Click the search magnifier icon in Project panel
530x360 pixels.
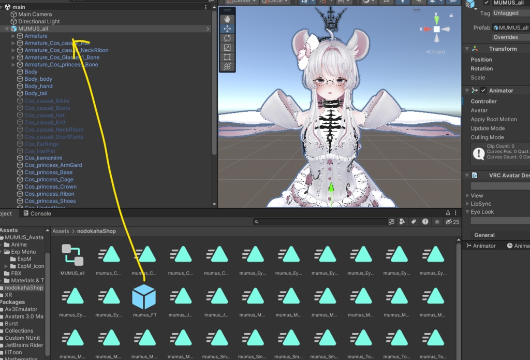[258, 221]
